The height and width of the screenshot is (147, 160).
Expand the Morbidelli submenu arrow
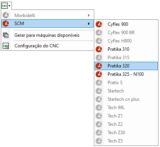click(x=89, y=15)
